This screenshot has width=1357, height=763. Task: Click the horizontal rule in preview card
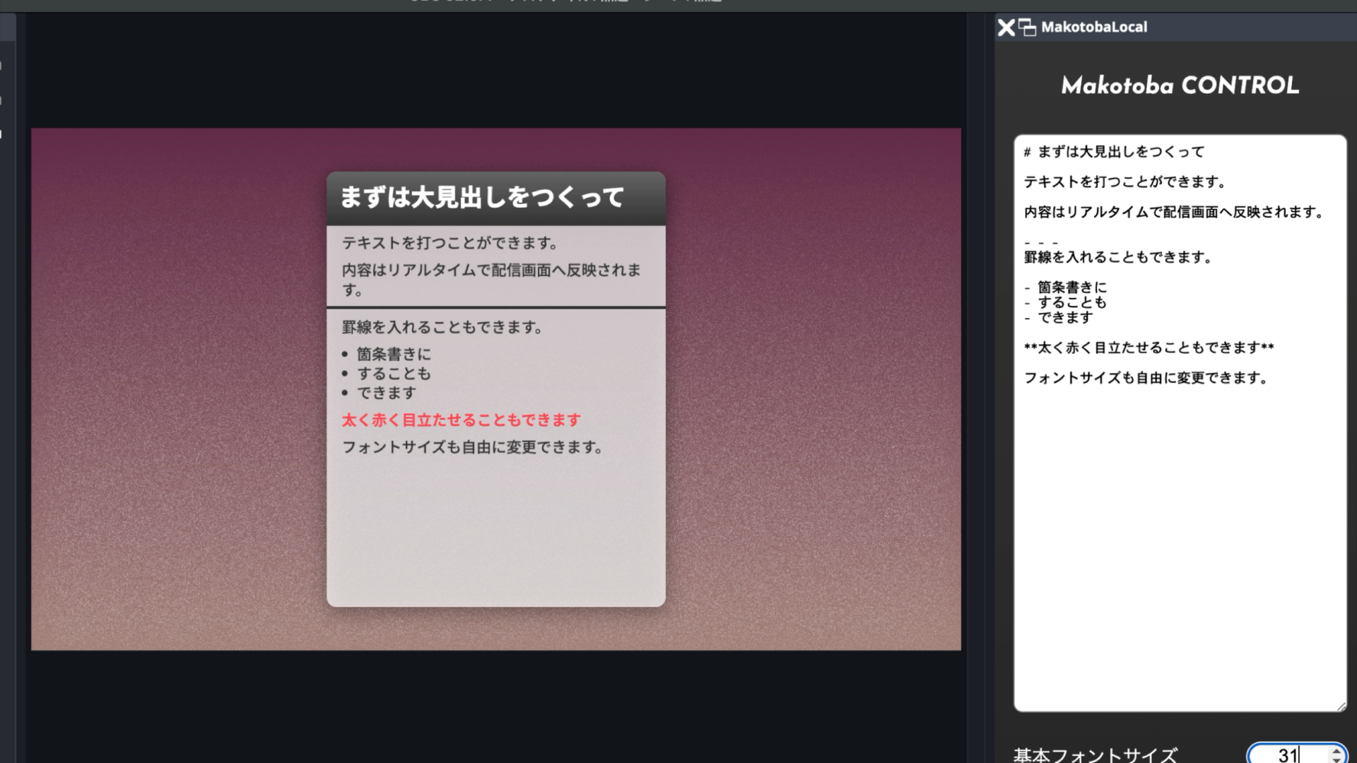point(495,307)
